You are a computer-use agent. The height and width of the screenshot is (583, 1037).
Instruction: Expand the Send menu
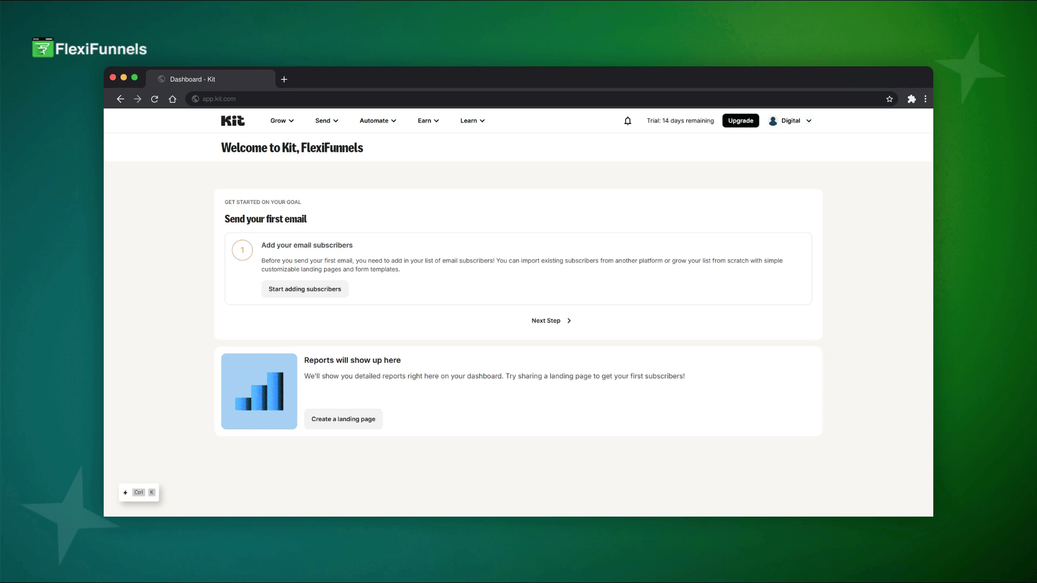(327, 121)
